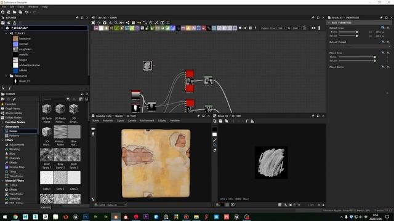Click the histogram icon in 2D view toolbar
Image resolution: width=394 pixels, height=221 pixels.
tap(252, 121)
